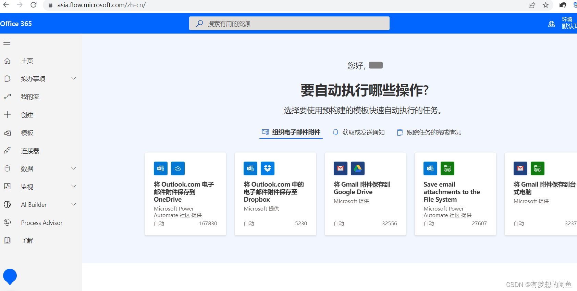Click Gmail icon on Google Drive card
The image size is (577, 291).
(341, 168)
